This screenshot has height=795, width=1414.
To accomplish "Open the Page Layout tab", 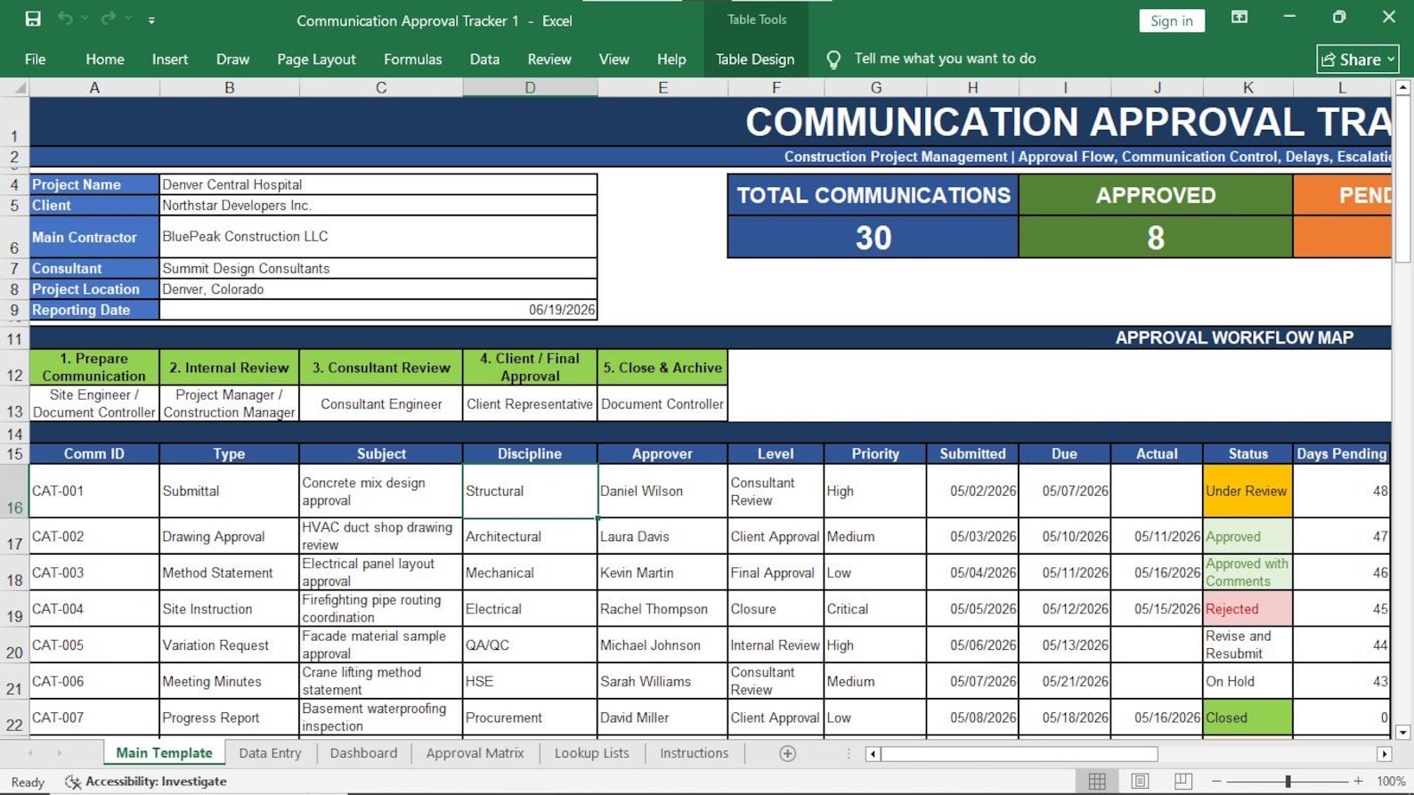I will 316,59.
